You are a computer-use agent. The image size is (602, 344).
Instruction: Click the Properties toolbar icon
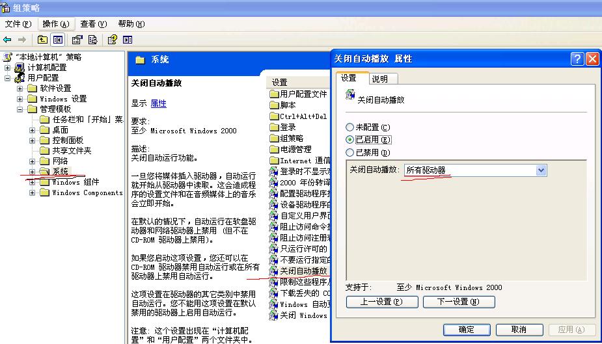pos(77,40)
